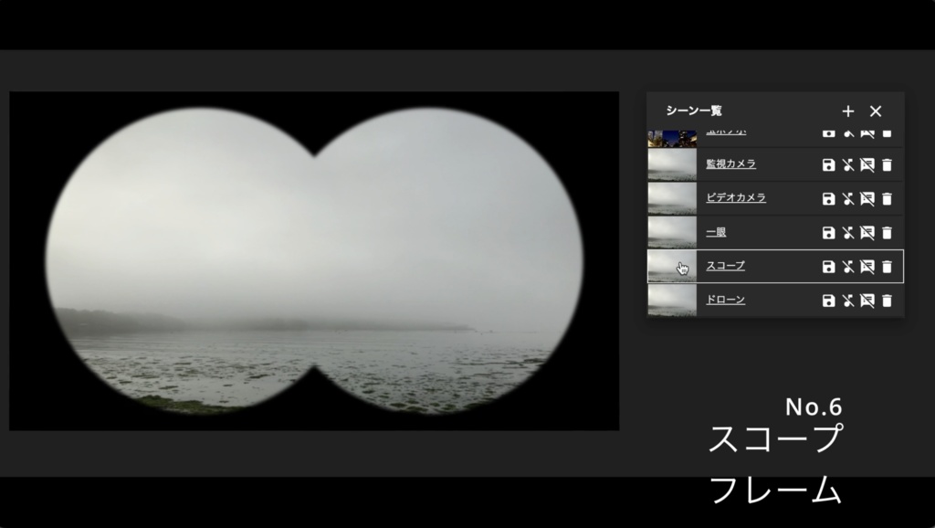Image resolution: width=935 pixels, height=528 pixels.
Task: Delete the スコープ scene
Action: pyautogui.click(x=887, y=267)
